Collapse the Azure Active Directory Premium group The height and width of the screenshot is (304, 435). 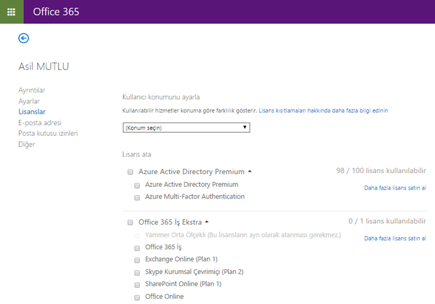(250, 172)
